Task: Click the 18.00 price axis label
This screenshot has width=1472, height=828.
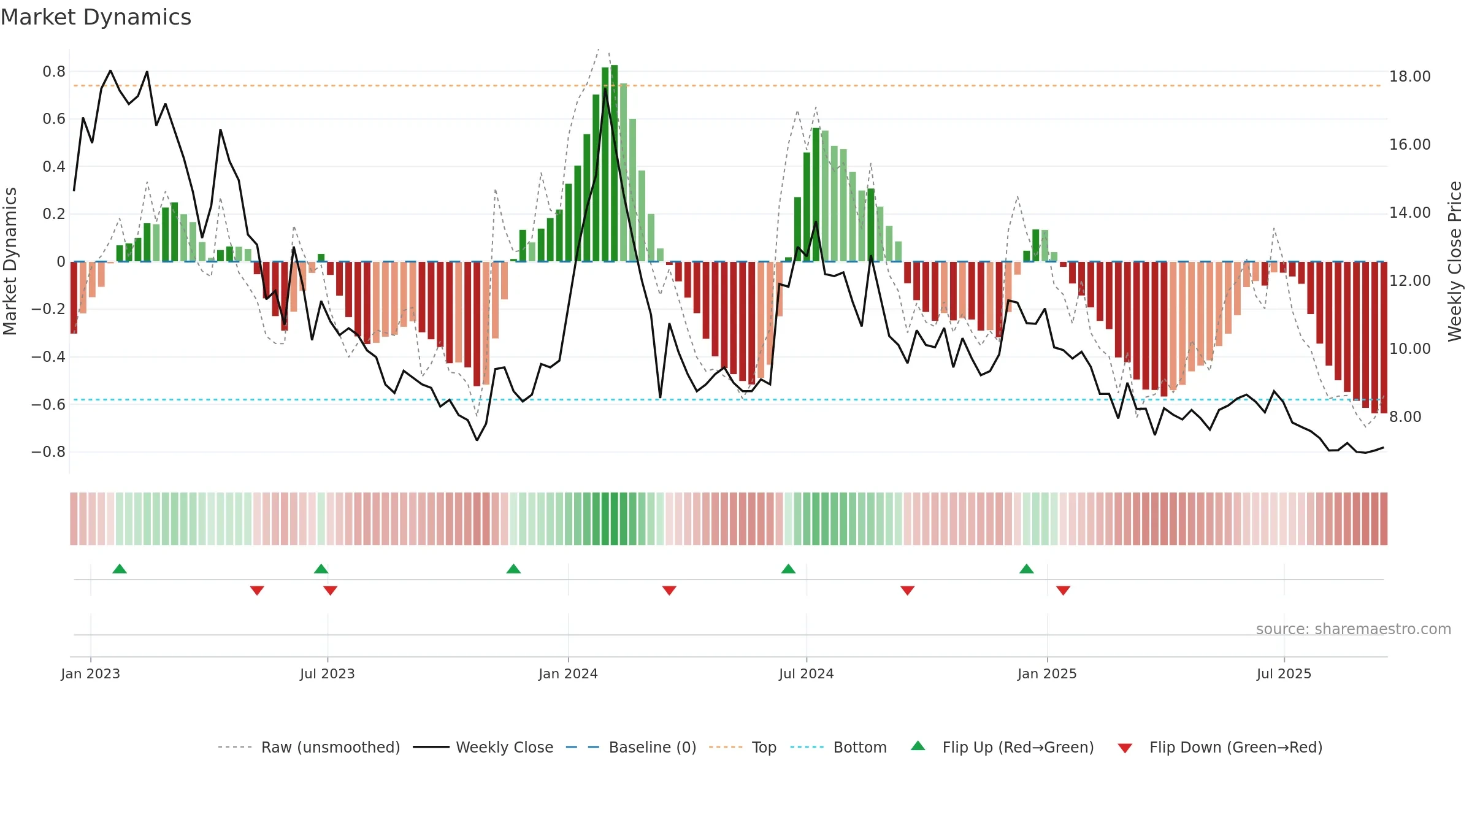Action: 1409,77
